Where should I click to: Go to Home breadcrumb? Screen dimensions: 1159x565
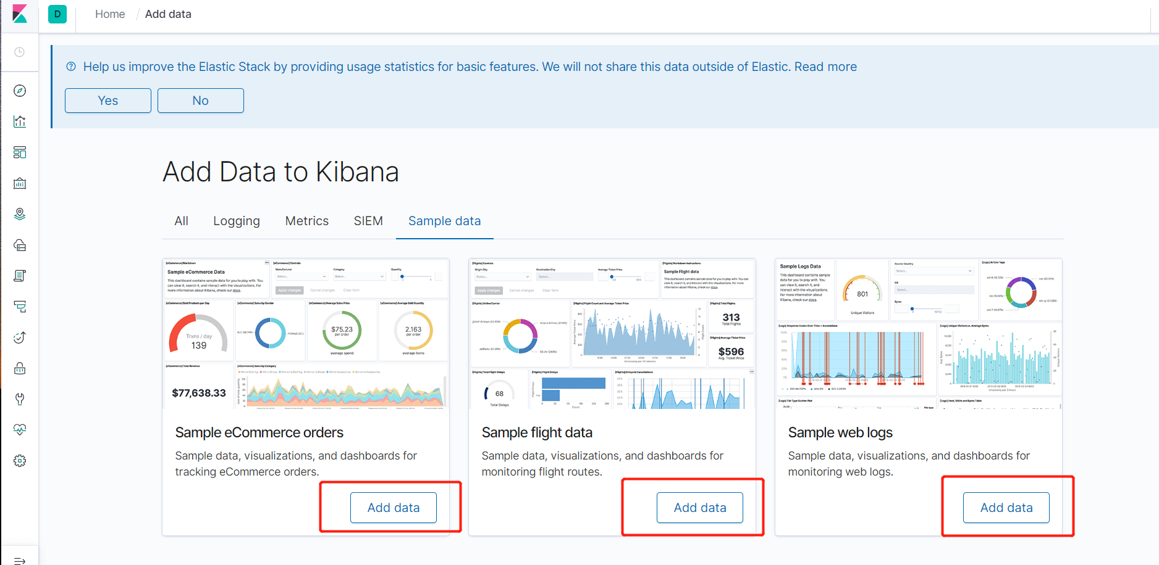point(110,14)
